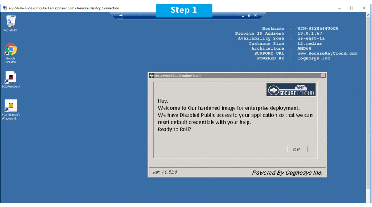Close the session from the connection bar
372x207 pixels.
click(255, 16)
